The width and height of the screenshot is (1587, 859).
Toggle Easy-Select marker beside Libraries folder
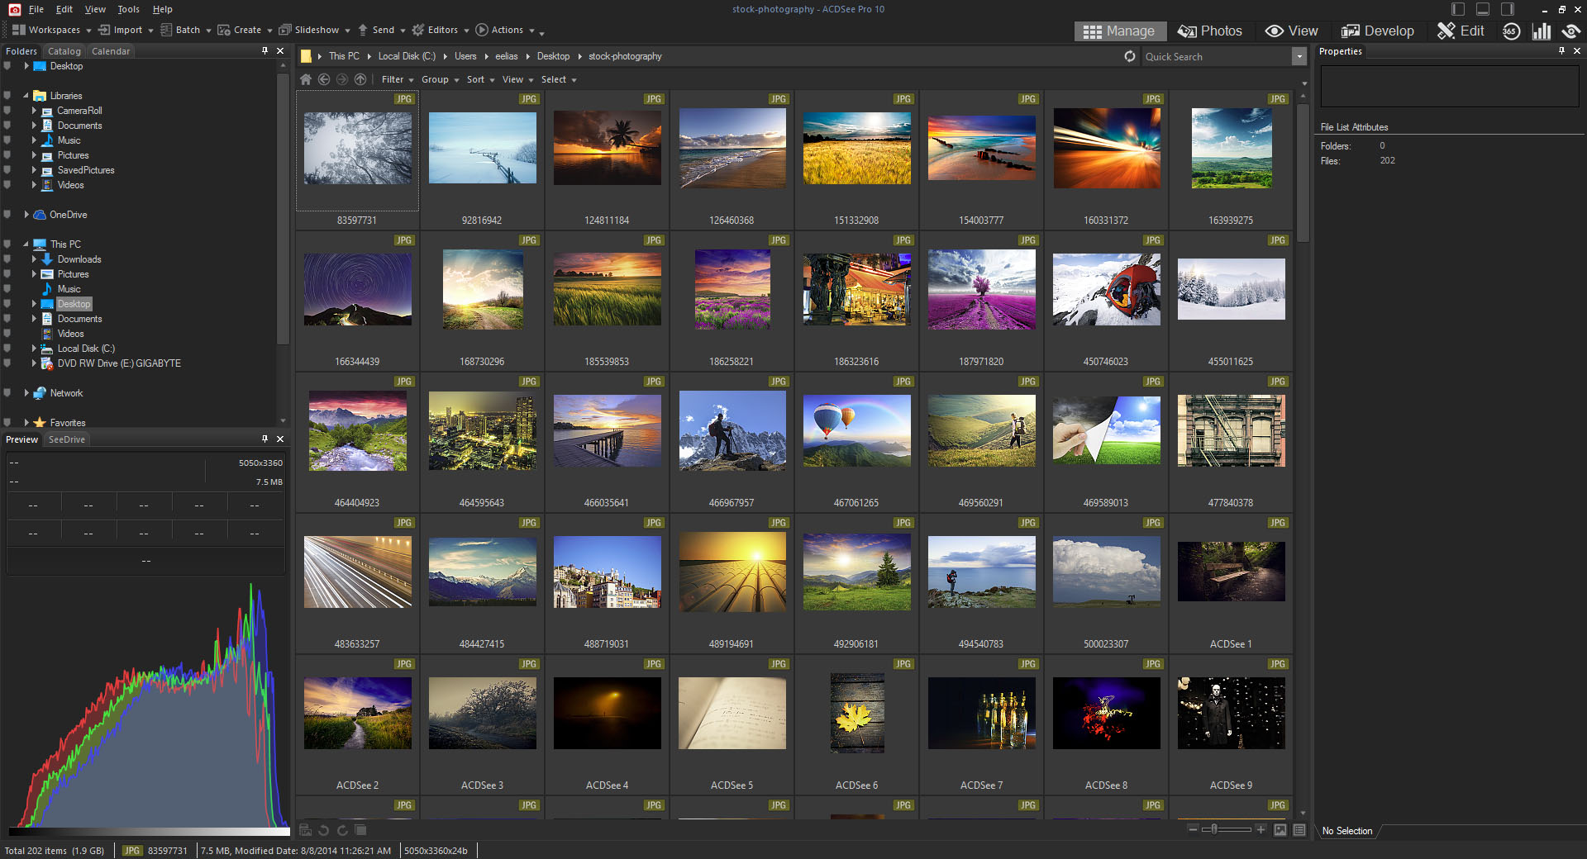point(7,96)
